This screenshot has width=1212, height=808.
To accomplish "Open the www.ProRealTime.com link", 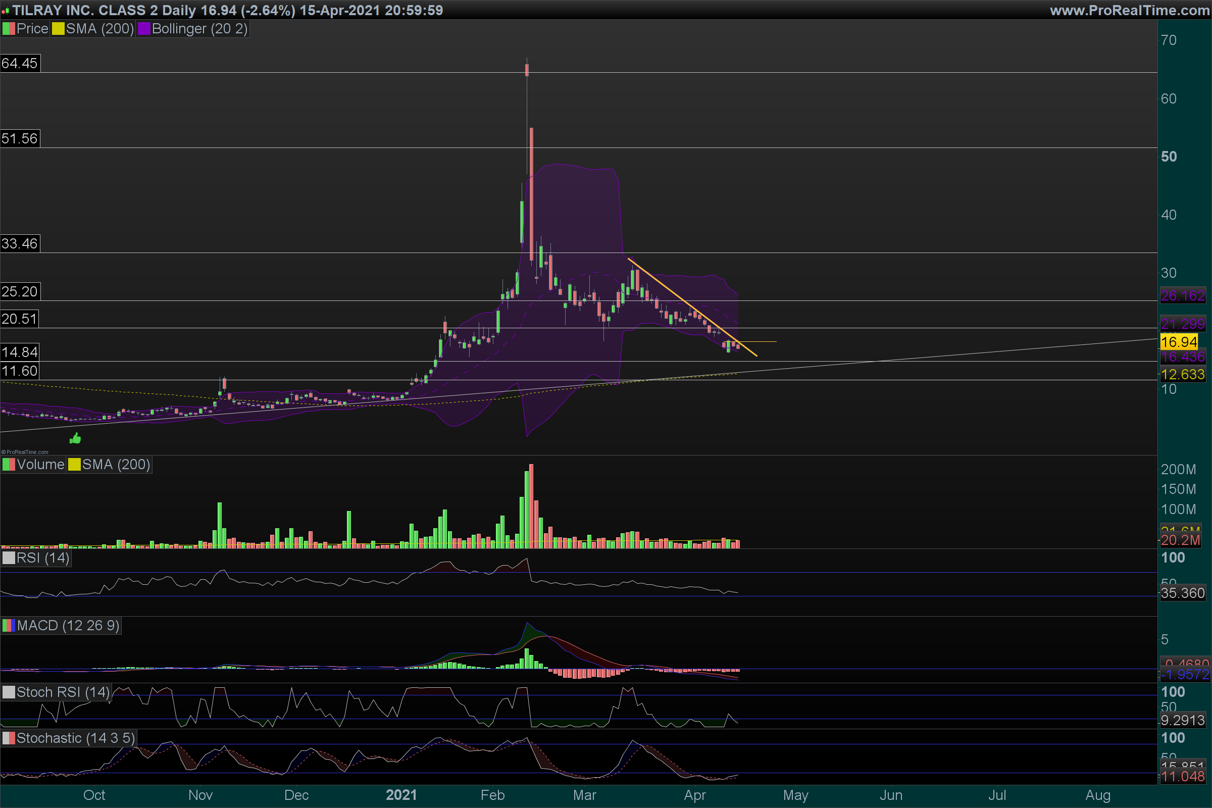I will tap(1129, 10).
